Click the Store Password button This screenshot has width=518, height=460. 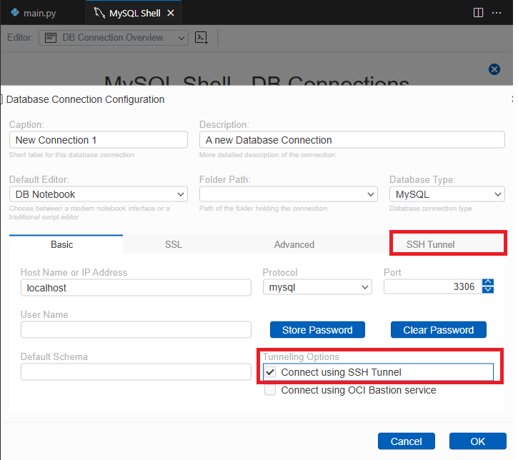pos(317,329)
